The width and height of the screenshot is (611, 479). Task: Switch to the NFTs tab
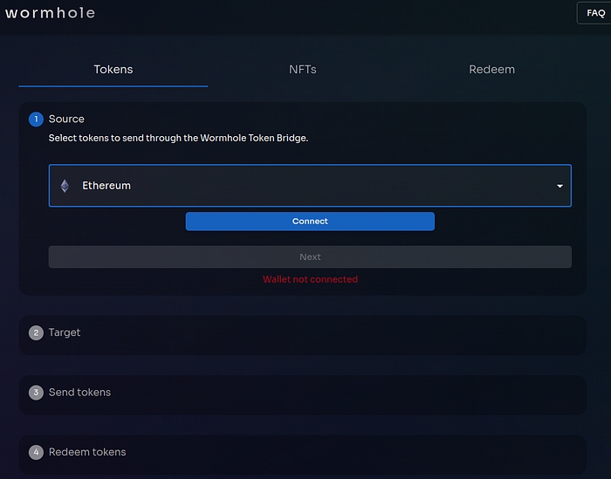(x=303, y=69)
